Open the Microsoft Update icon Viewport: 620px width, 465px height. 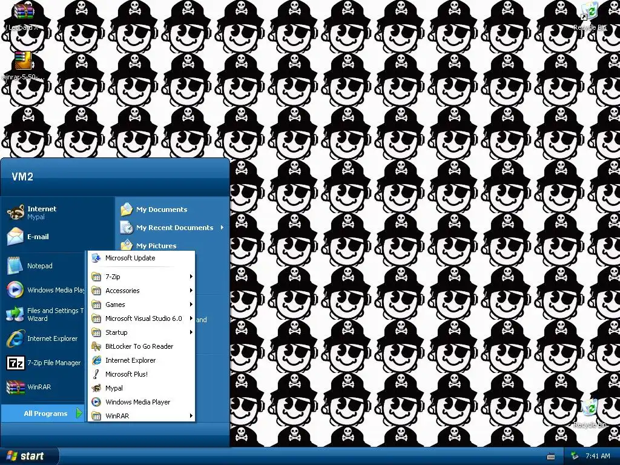(x=96, y=258)
